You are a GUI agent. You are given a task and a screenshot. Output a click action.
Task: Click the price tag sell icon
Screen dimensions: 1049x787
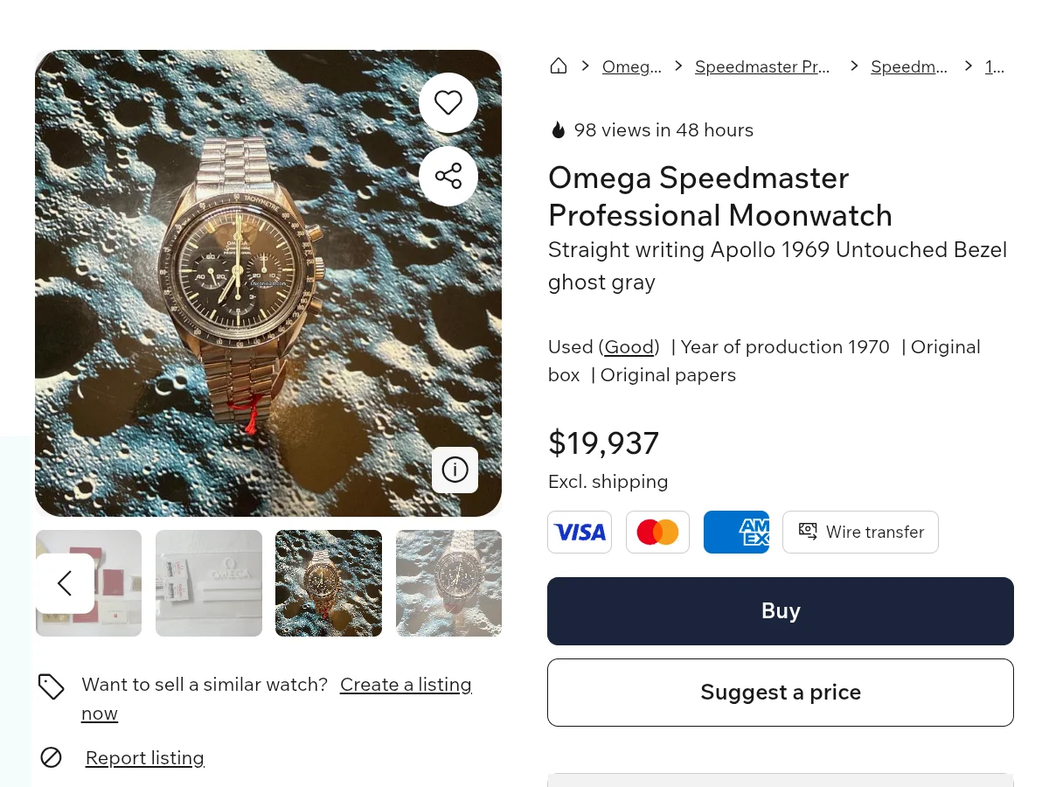pyautogui.click(x=52, y=686)
